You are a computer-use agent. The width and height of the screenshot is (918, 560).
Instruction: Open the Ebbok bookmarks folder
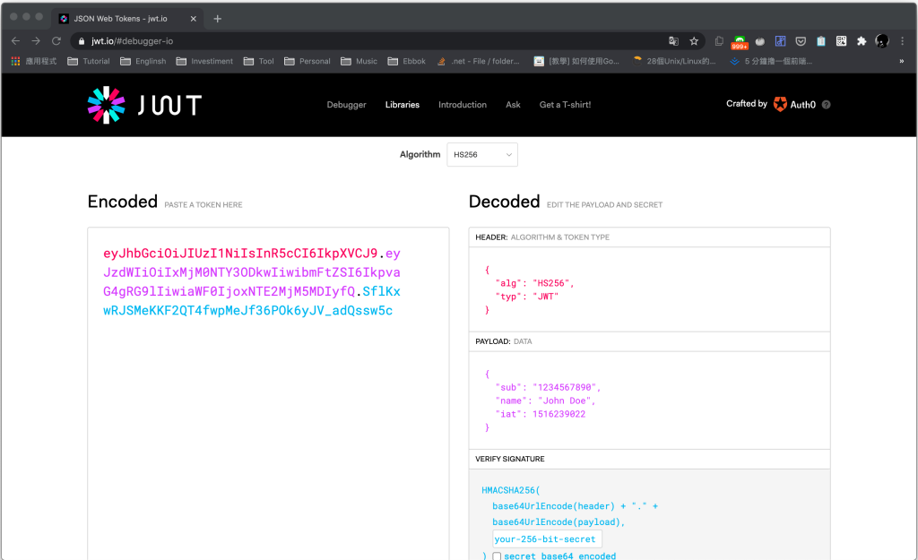point(406,61)
